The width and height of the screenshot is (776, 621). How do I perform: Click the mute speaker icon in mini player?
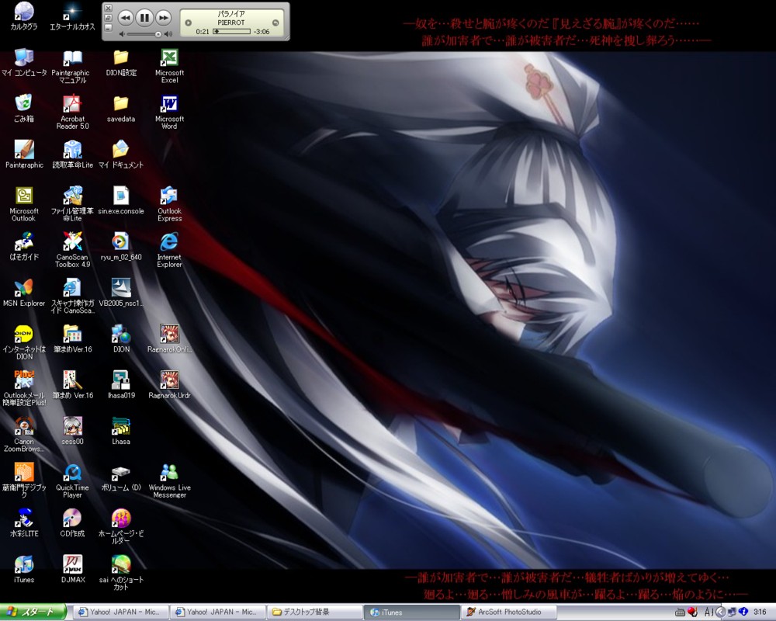(x=122, y=34)
